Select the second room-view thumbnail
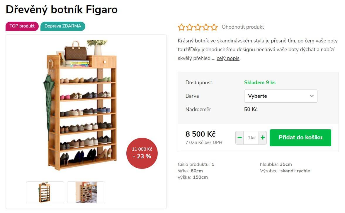The image size is (345, 213). [x=86, y=192]
